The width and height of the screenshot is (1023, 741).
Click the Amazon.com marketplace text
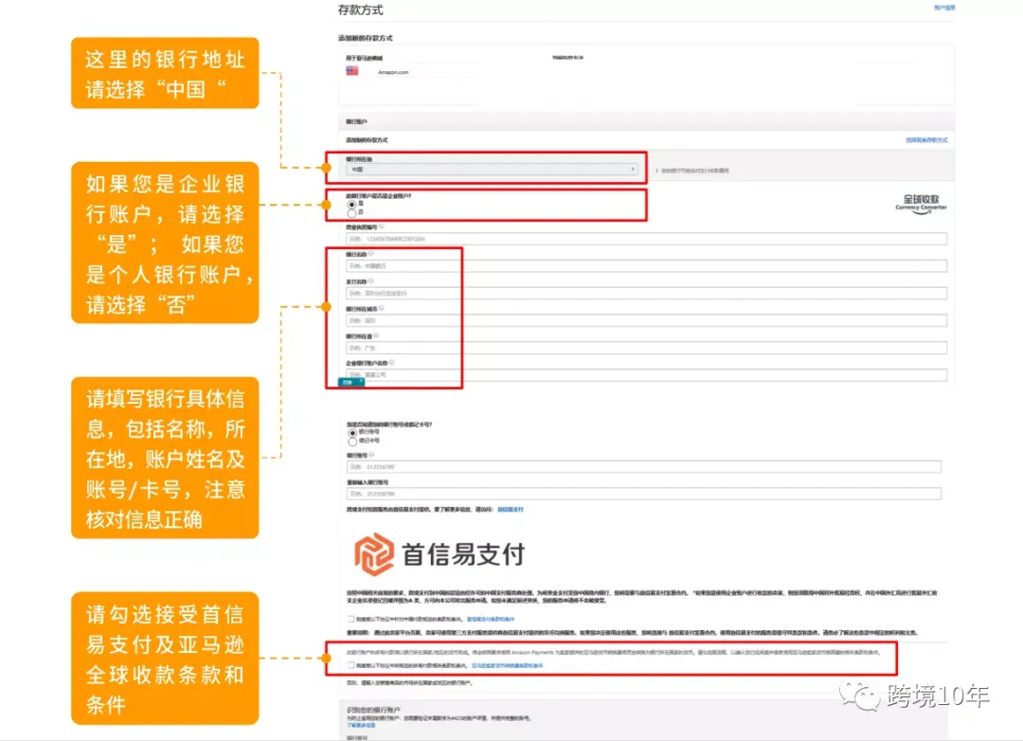(393, 72)
